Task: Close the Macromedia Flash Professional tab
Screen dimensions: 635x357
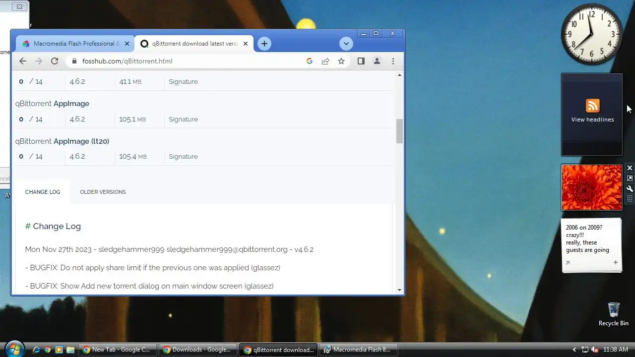Action: pyautogui.click(x=127, y=44)
